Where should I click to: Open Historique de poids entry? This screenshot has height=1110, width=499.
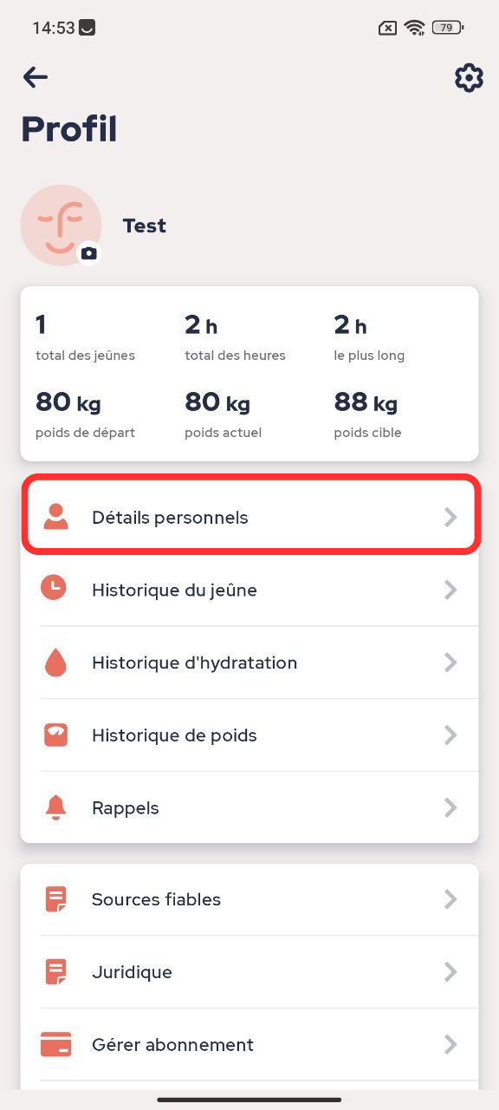[x=249, y=735]
